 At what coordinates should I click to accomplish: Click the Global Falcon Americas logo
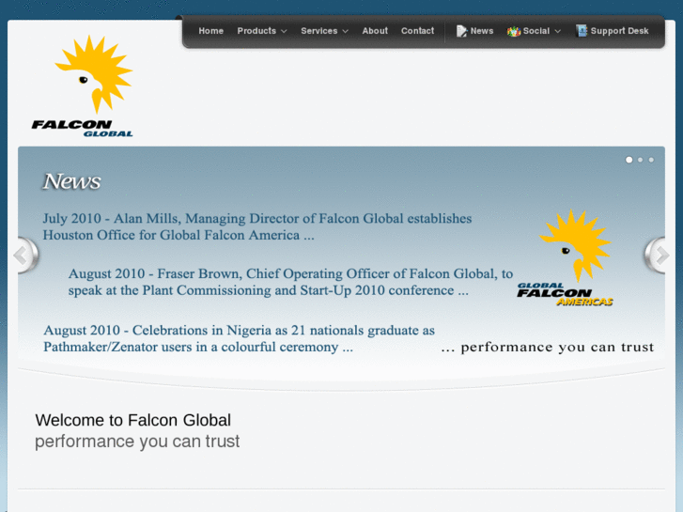tap(567, 258)
